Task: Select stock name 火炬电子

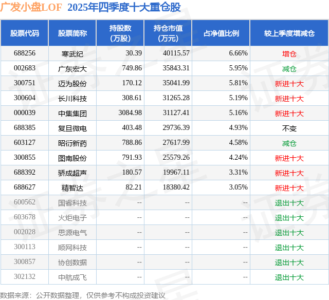Action: 72,218
